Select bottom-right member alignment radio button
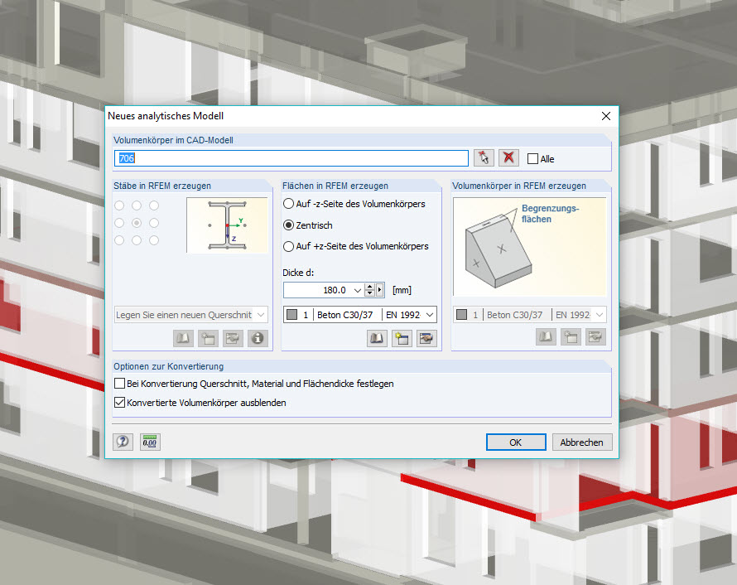The image size is (737, 585). click(x=154, y=240)
